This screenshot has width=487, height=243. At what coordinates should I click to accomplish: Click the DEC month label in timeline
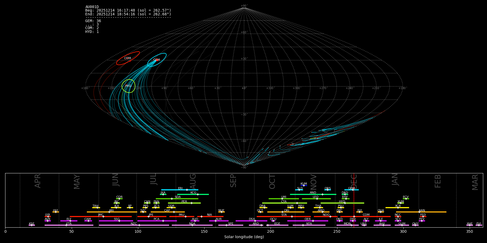(354, 181)
